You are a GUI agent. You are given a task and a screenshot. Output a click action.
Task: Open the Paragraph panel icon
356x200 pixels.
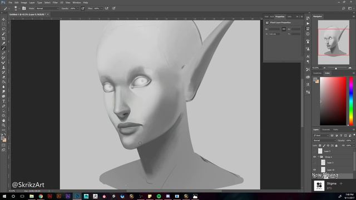point(308,62)
